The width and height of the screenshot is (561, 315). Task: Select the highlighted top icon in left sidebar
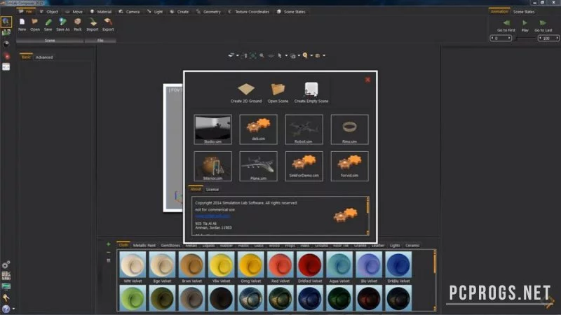(6, 22)
